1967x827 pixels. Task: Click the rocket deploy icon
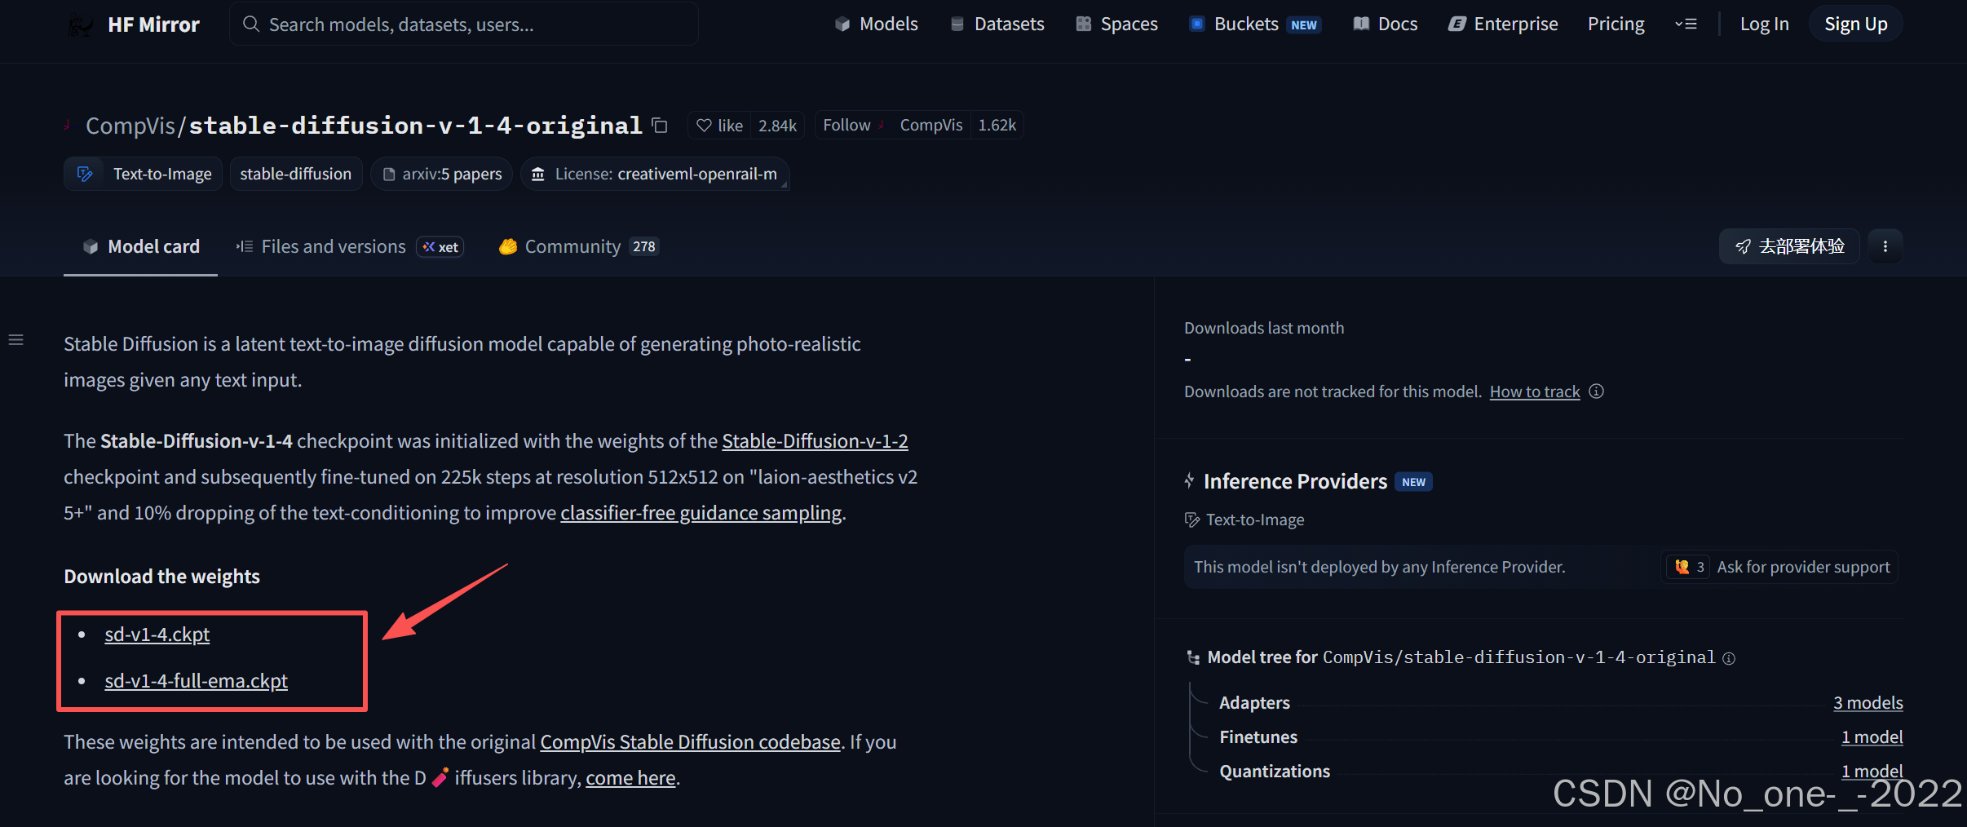pyautogui.click(x=1743, y=246)
